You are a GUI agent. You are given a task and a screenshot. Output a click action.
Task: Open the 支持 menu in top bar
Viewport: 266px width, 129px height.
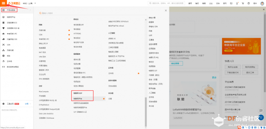pyautogui.click(x=218, y=3)
